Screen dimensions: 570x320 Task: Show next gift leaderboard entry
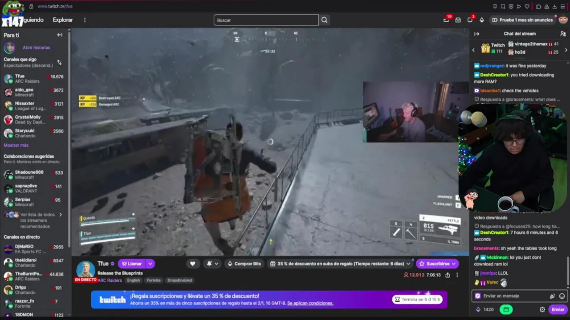566,50
